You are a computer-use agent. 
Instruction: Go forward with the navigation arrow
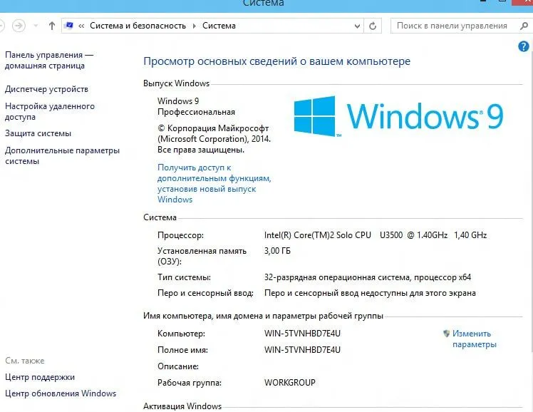coord(19,26)
